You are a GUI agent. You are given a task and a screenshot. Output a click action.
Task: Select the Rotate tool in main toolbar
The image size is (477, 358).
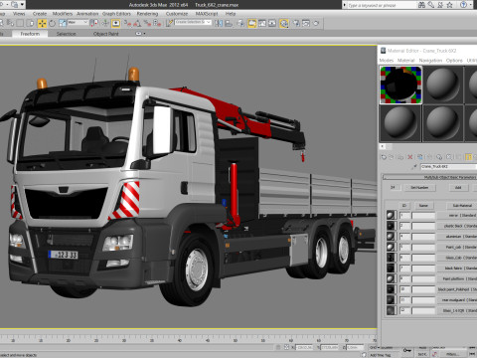(x=52, y=23)
